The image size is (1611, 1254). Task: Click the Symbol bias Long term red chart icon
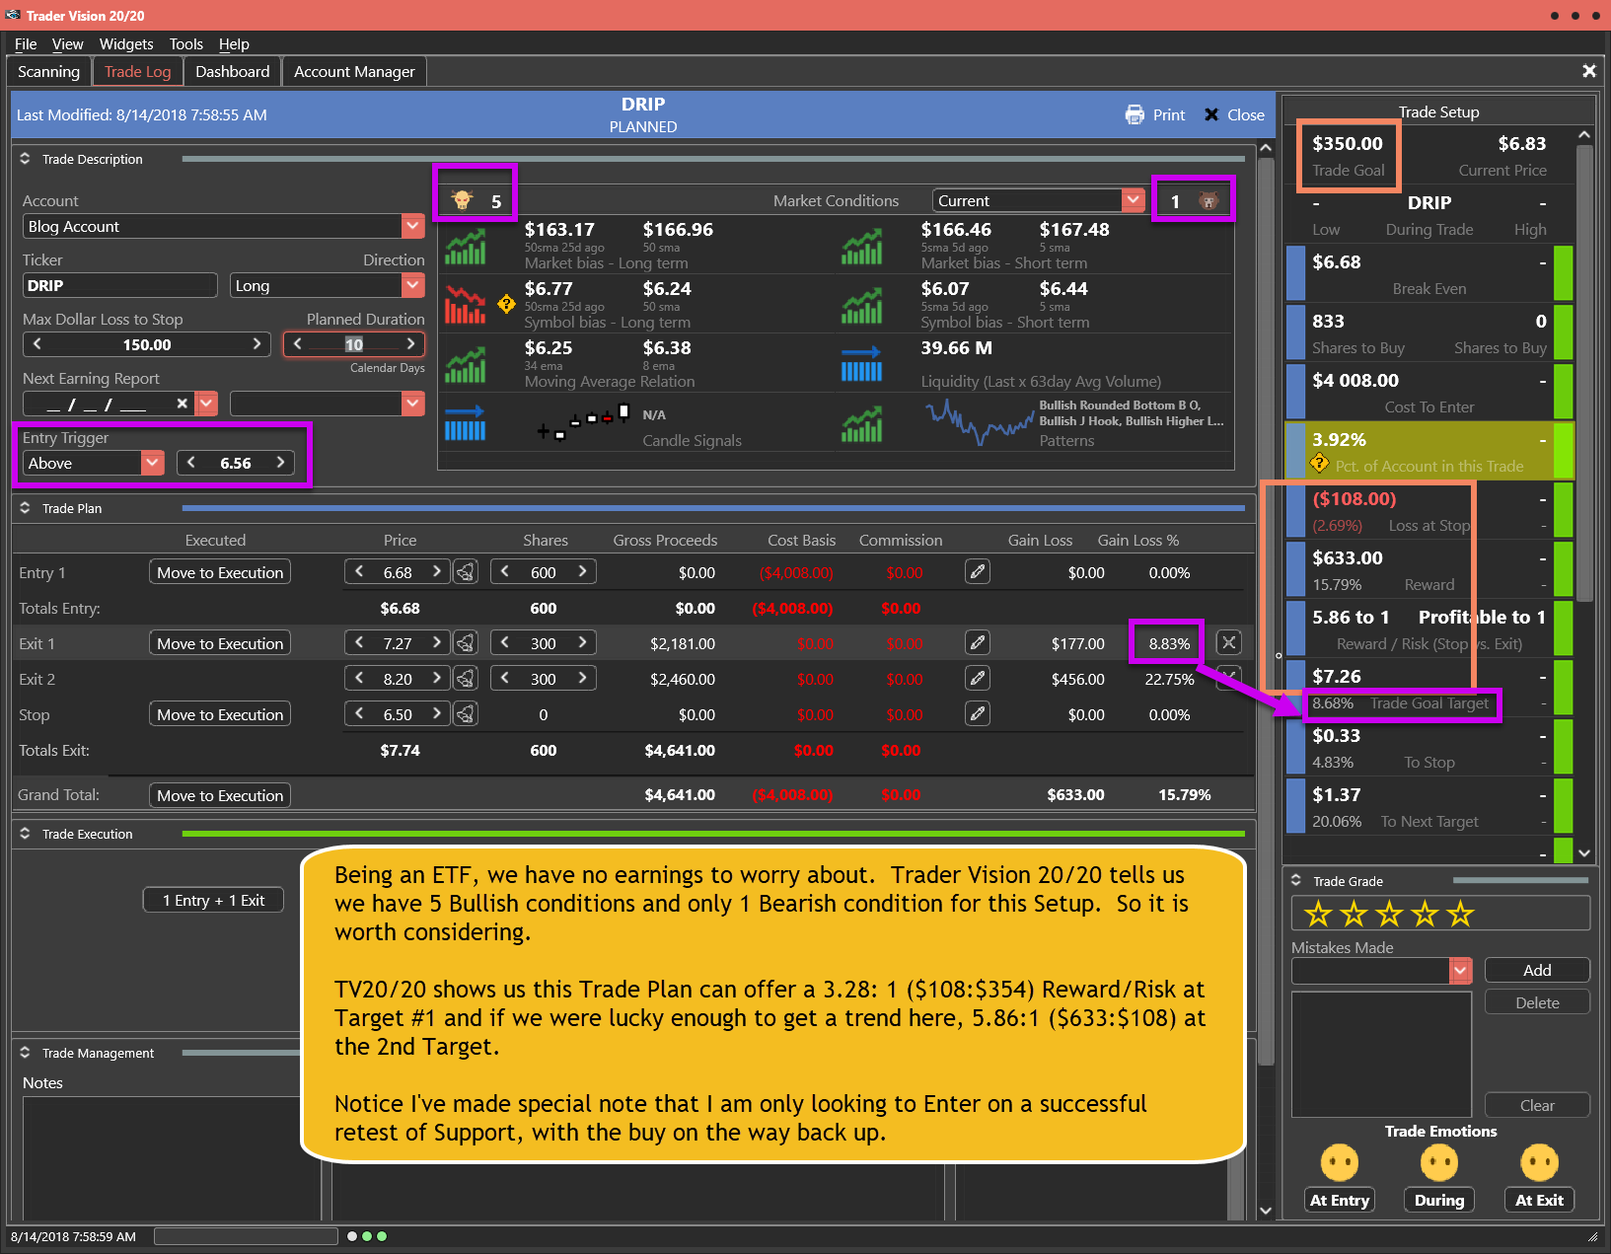click(x=465, y=305)
